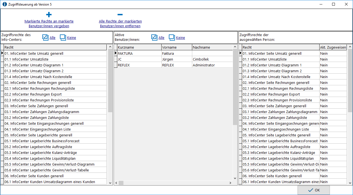Select all Info-Center rights via Alle link
Image resolution: width=353 pixels, height=195 pixels.
[52, 38]
